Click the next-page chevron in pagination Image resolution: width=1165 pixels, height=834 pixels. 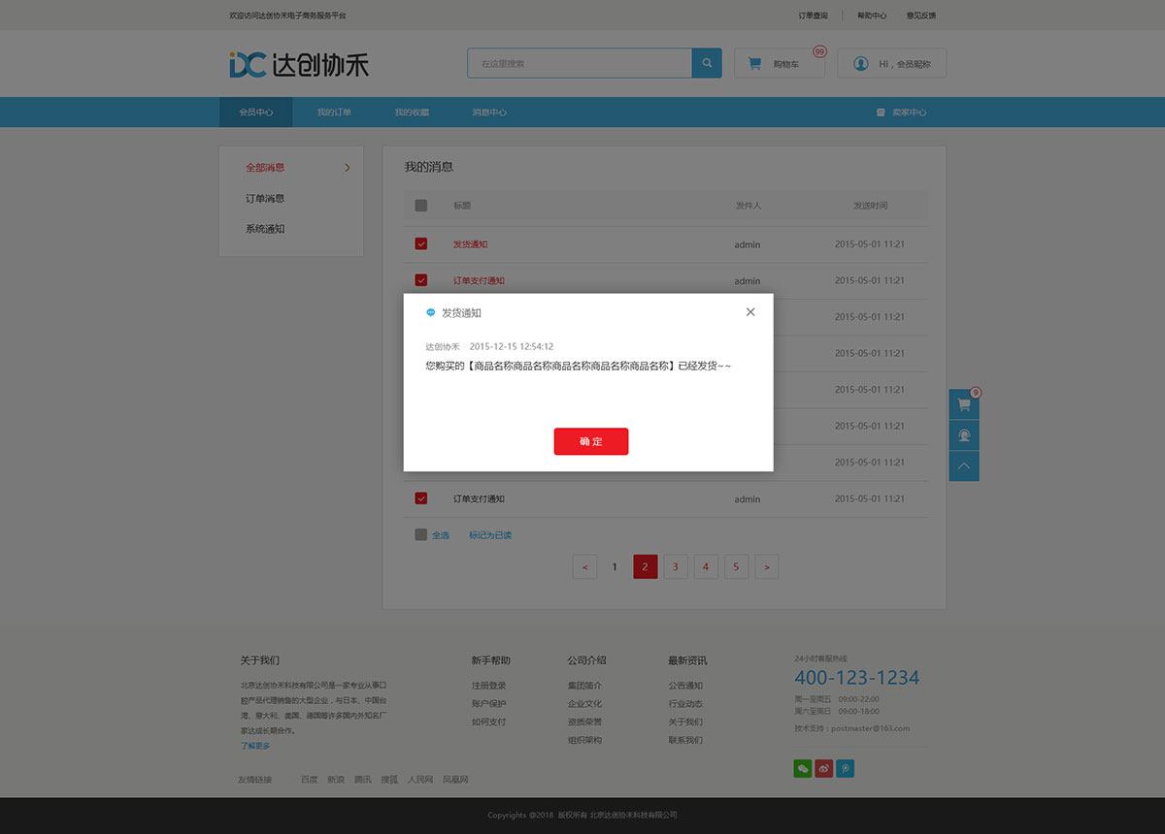(766, 566)
